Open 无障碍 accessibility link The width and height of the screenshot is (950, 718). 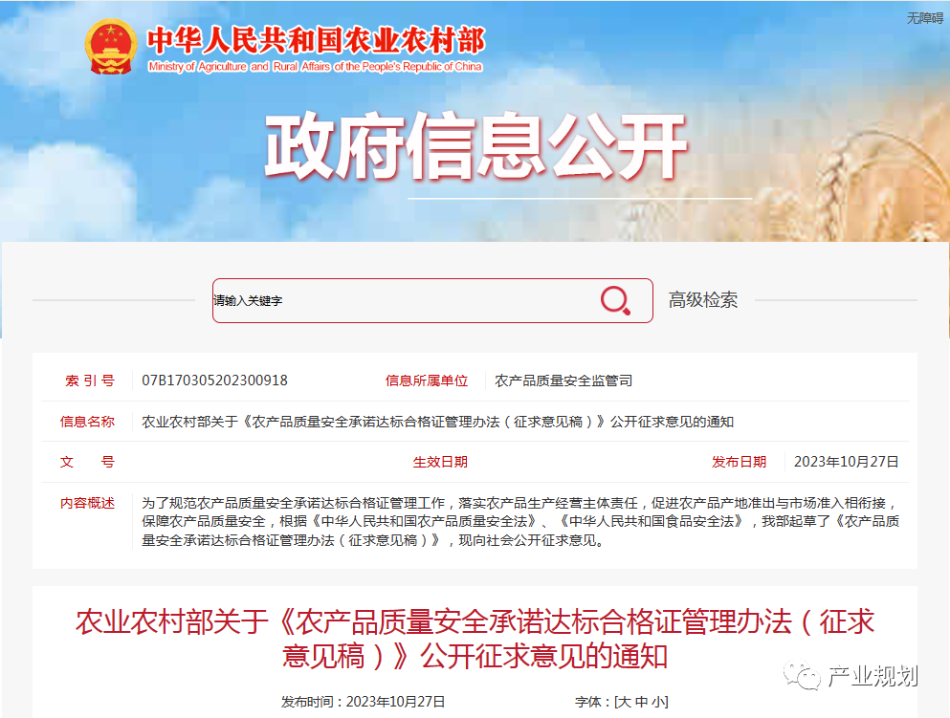click(924, 18)
